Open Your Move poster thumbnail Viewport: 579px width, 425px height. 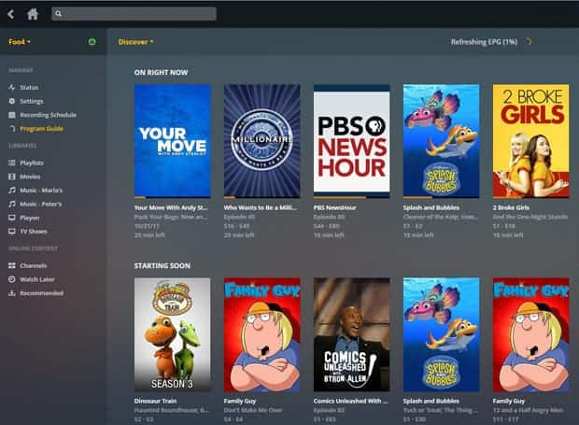pyautogui.click(x=173, y=141)
